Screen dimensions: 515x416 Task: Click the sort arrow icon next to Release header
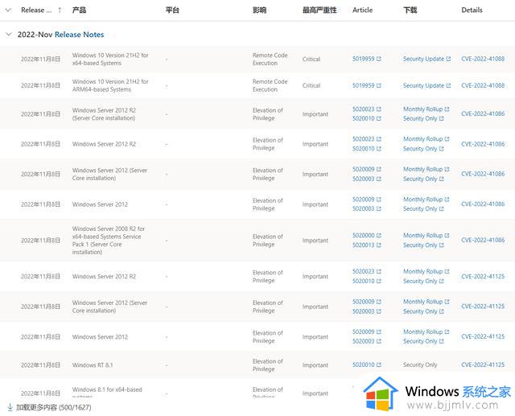[x=60, y=10]
